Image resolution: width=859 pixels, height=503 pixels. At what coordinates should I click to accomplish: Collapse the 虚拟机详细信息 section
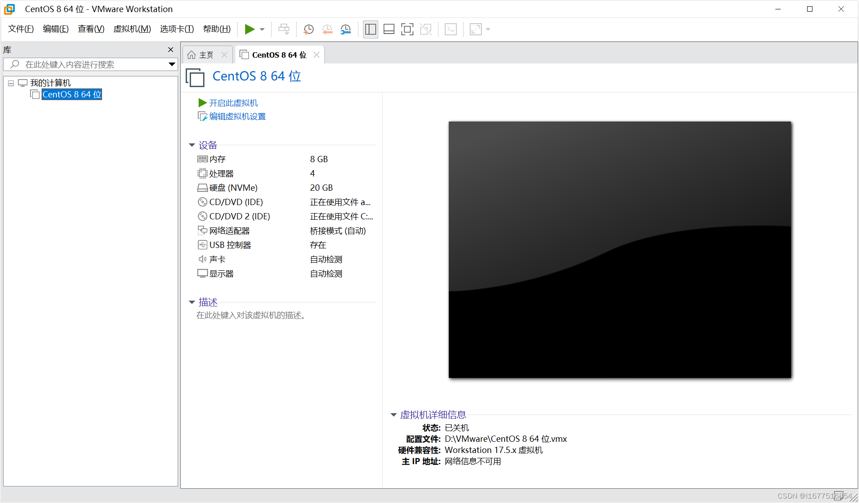pos(394,415)
